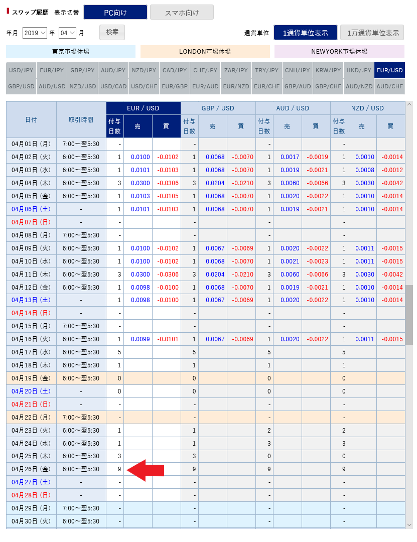This screenshot has height=542, width=417.
Task: Open the year dropdown showing 2019
Action: [x=35, y=33]
